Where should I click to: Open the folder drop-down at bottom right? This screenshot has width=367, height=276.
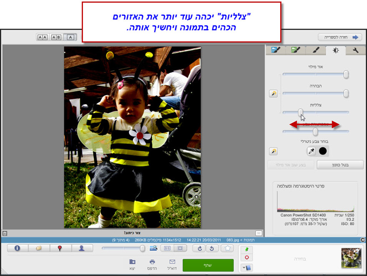247,267
